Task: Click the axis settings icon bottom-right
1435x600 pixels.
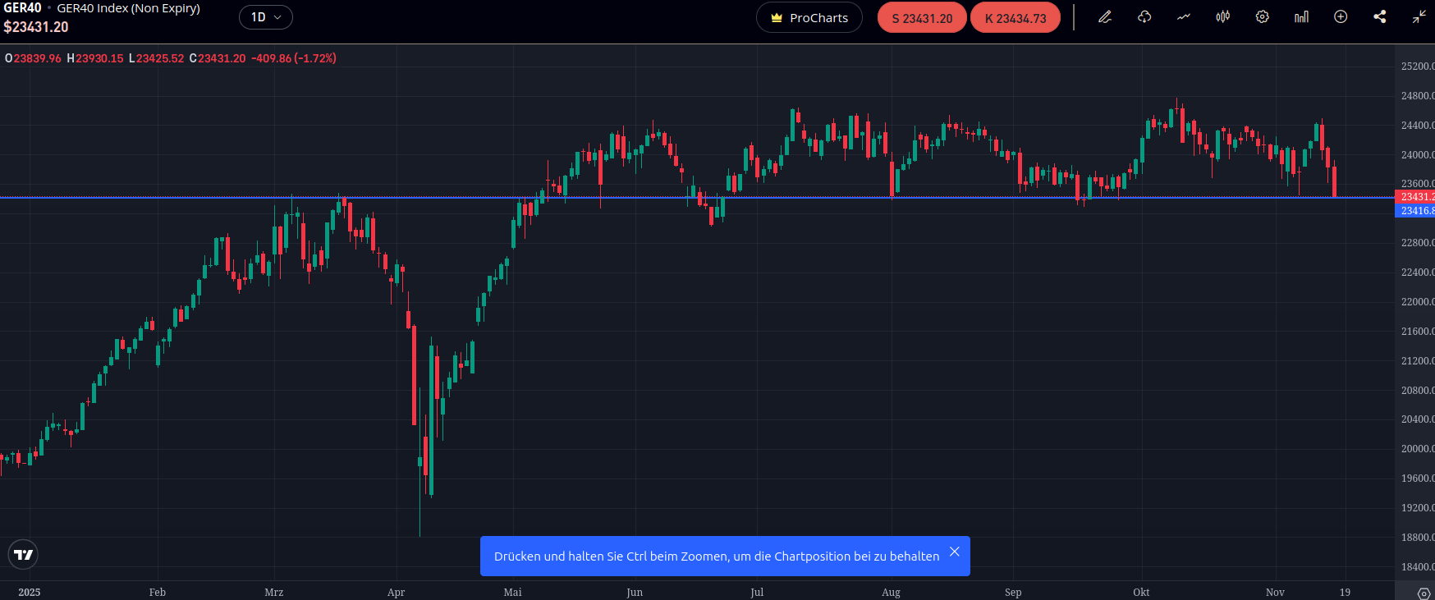Action: point(1424,593)
